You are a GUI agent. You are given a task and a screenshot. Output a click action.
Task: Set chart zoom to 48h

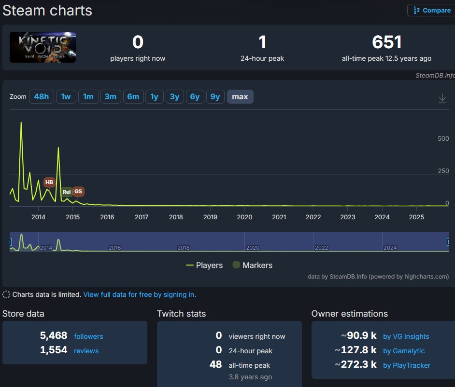(x=41, y=97)
